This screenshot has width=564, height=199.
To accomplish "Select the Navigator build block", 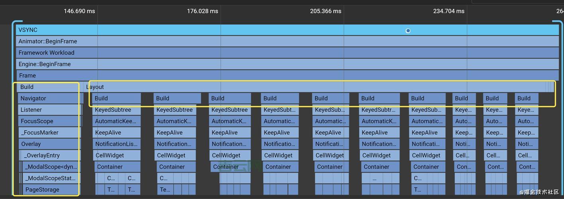I will tap(49, 98).
